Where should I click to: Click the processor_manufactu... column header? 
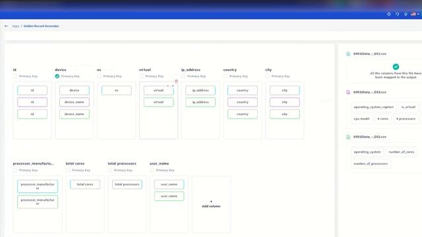(x=34, y=164)
